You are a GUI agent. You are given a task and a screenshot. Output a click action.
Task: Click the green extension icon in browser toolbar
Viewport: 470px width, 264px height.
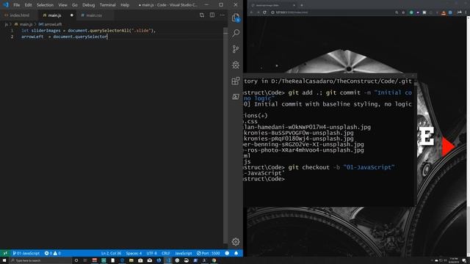click(411, 12)
